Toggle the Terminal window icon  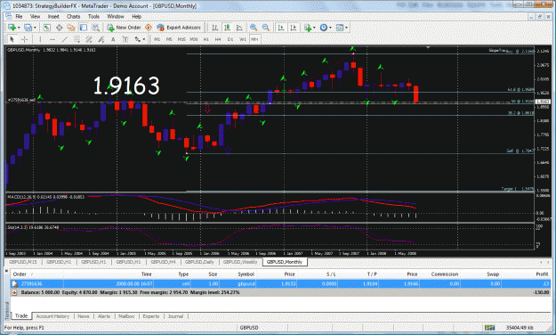point(84,28)
